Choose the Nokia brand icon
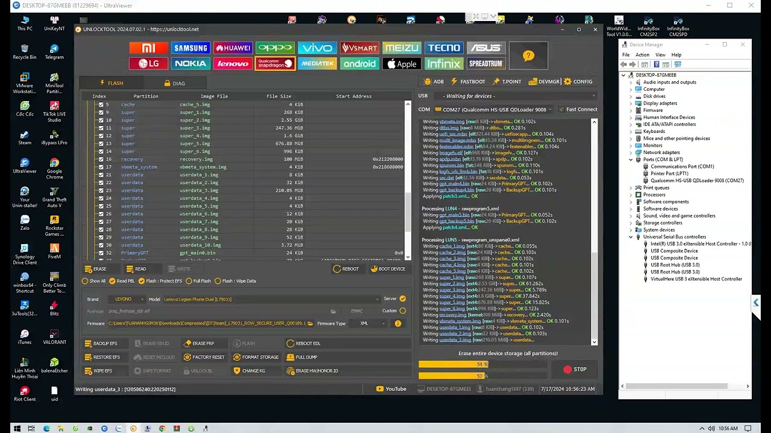Image resolution: width=771 pixels, height=433 pixels. (190, 63)
